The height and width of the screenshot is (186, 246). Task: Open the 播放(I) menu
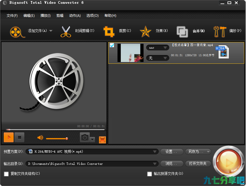(45, 16)
